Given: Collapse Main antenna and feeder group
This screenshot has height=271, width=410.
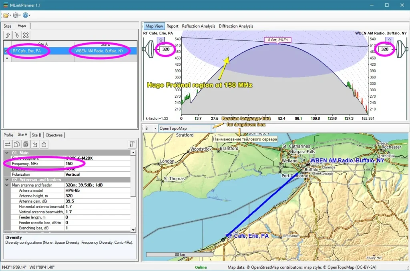Looking at the screenshot, I should point(7,185).
